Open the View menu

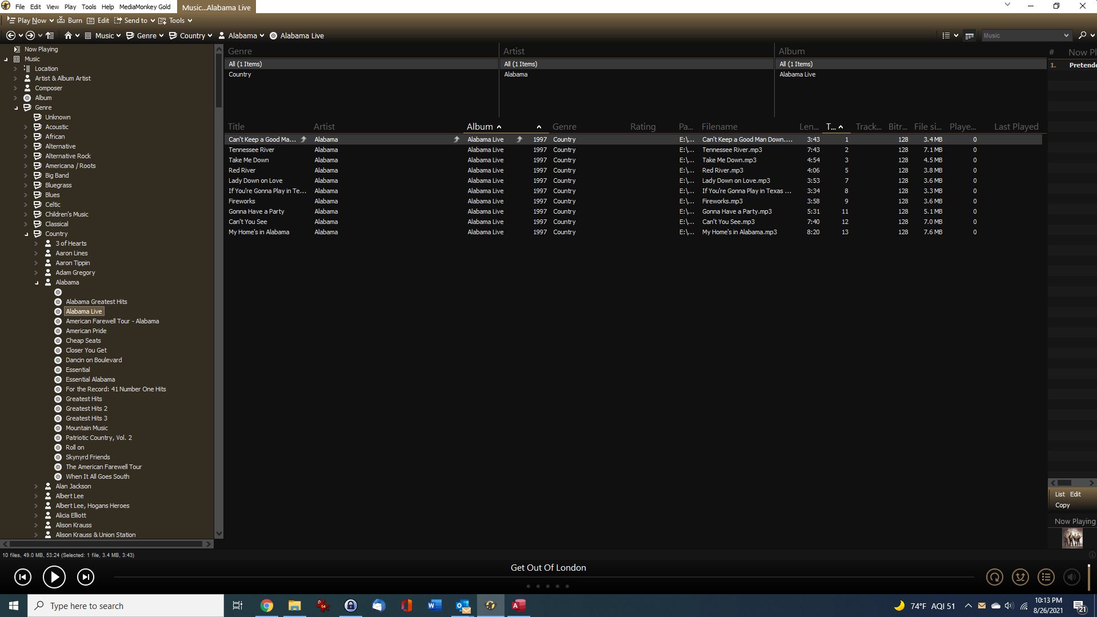tap(53, 7)
